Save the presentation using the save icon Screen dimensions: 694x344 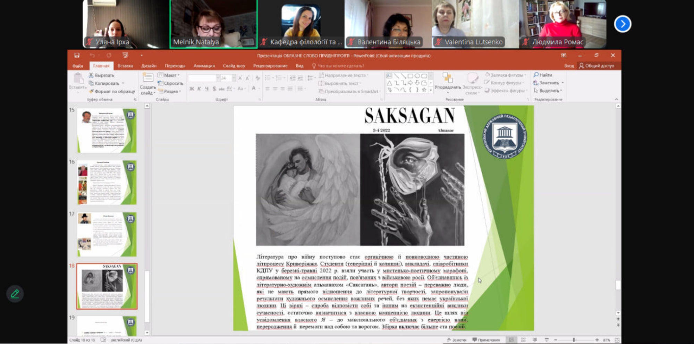[x=77, y=55]
